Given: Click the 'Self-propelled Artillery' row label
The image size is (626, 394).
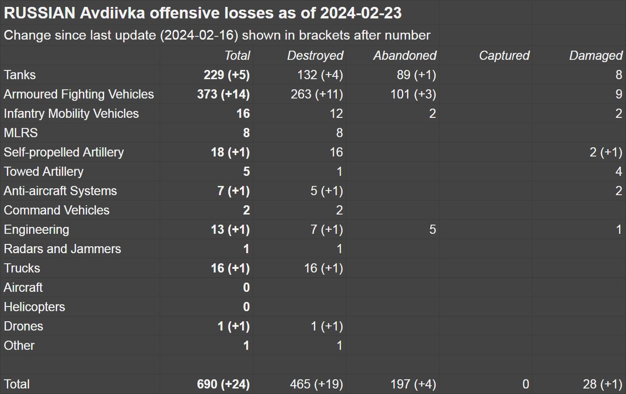Looking at the screenshot, I should click(64, 152).
